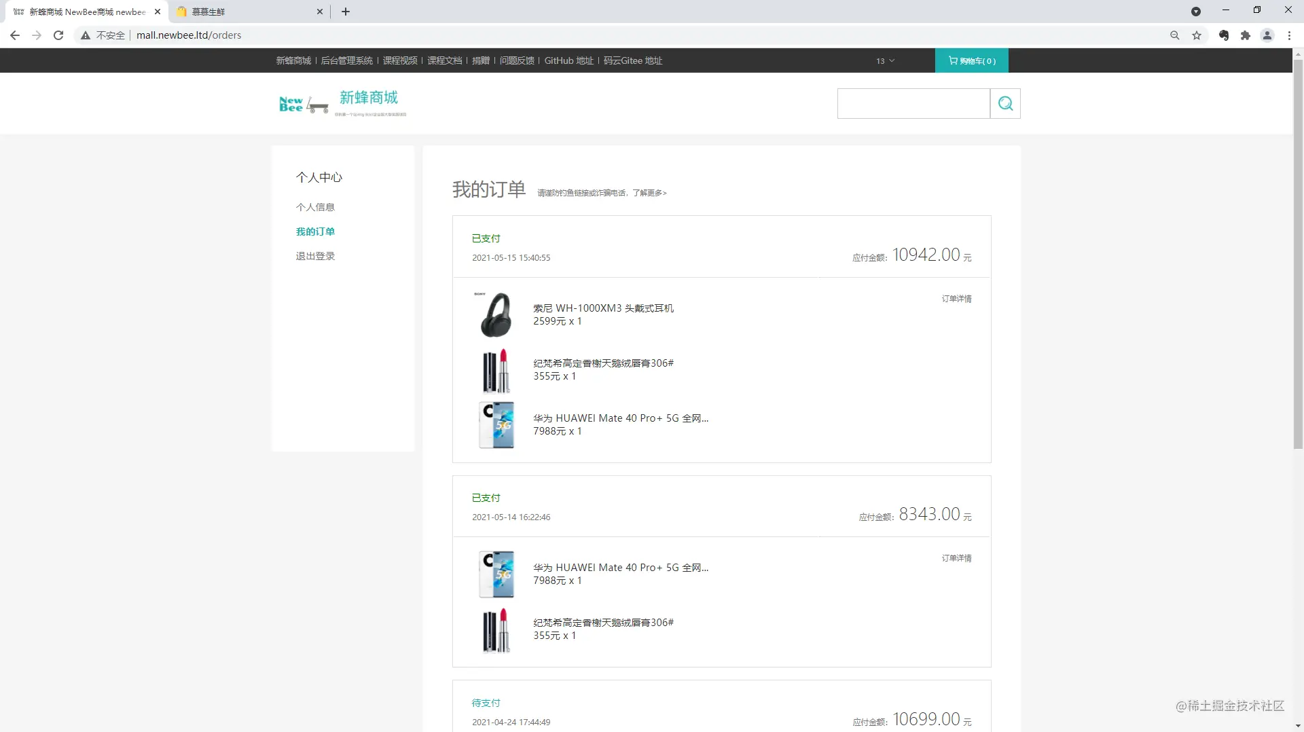The width and height of the screenshot is (1304, 732).
Task: Click the 8343.00 order amount
Action: (x=930, y=514)
